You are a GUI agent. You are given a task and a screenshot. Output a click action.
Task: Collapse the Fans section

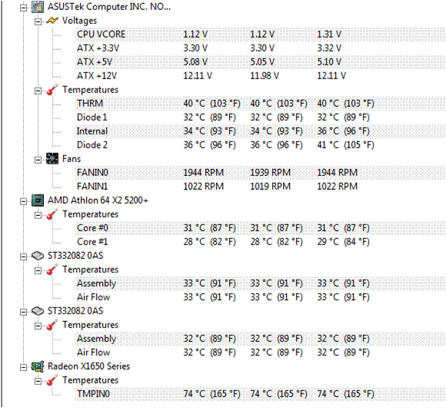38,160
